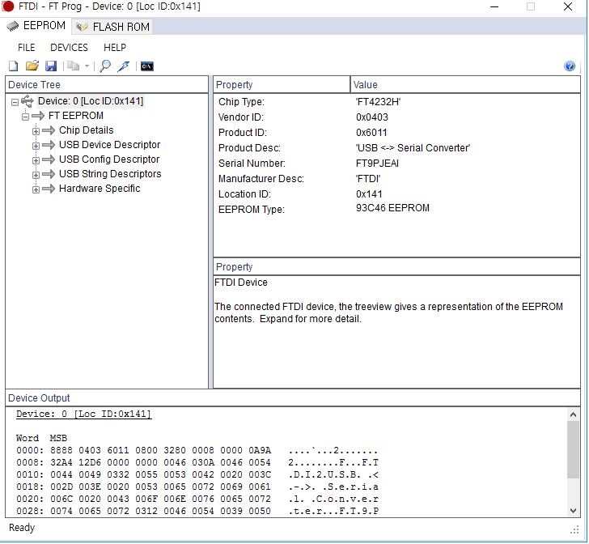Click the Serial Number: property label
Screen dimensions: 589x544
tap(252, 164)
